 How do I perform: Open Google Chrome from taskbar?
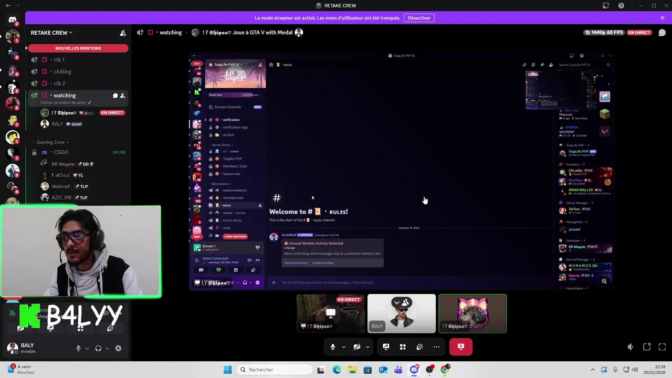pos(445,370)
